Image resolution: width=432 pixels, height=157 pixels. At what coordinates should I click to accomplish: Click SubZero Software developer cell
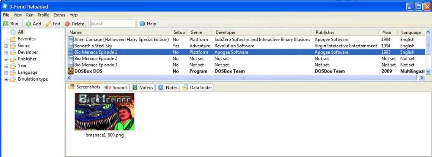[262, 39]
